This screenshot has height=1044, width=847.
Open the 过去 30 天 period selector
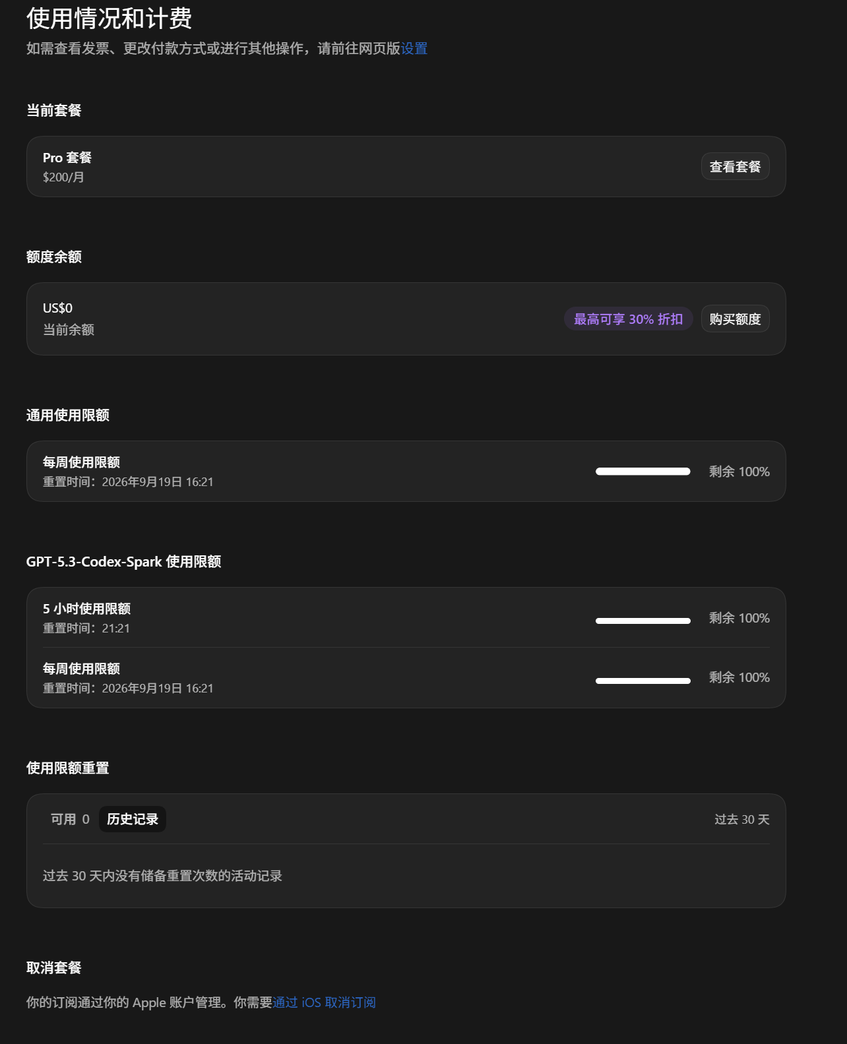pos(742,819)
